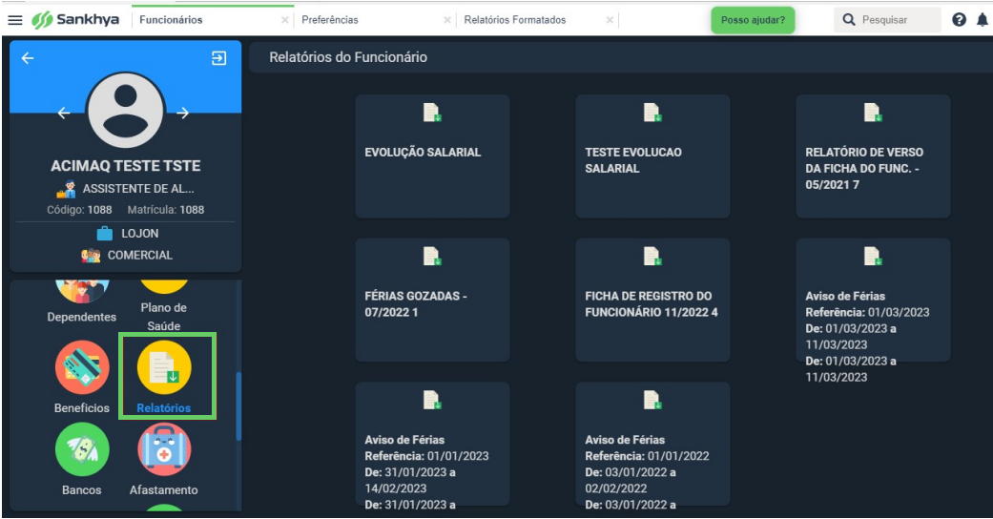Open the Afastamento section icon
This screenshot has width=993, height=519.
(164, 449)
